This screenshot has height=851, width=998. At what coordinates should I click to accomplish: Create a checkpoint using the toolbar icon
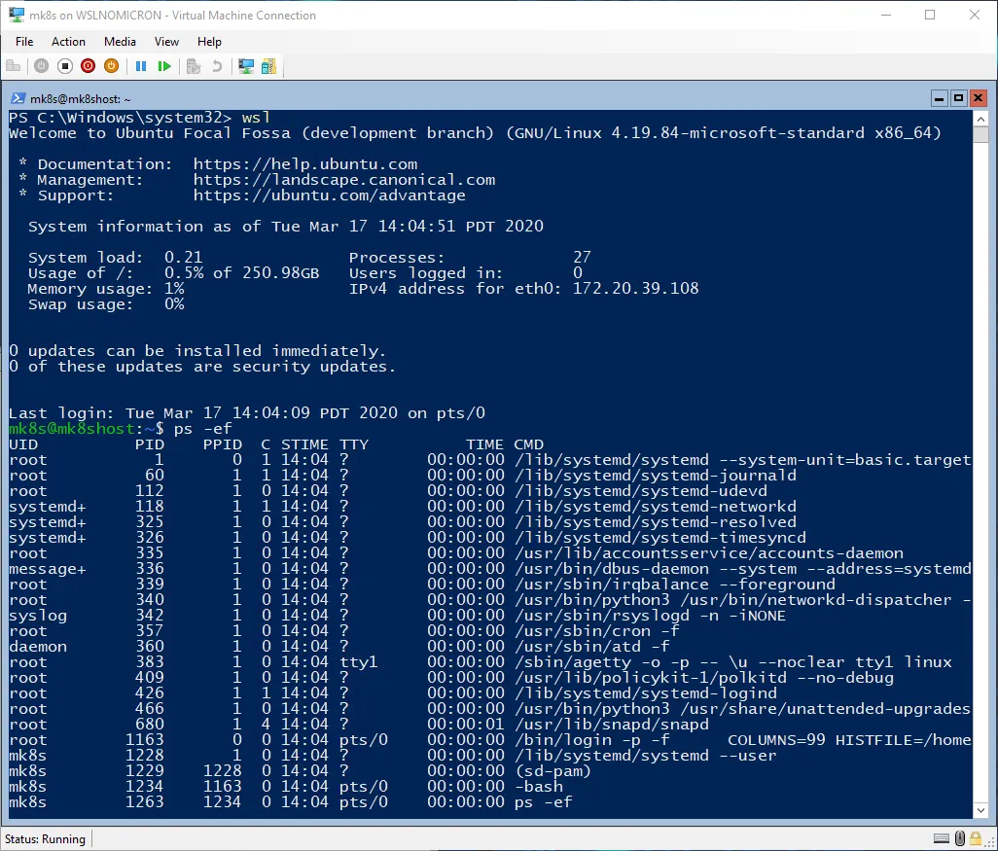194,66
